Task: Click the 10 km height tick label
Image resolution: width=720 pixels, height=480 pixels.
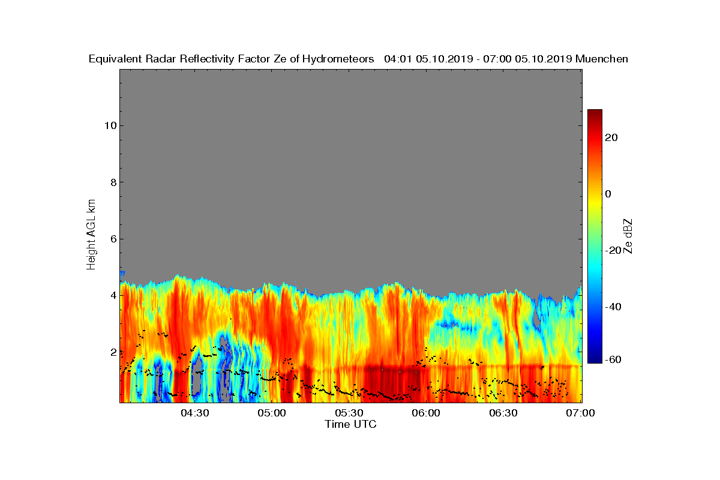Action: click(110, 125)
